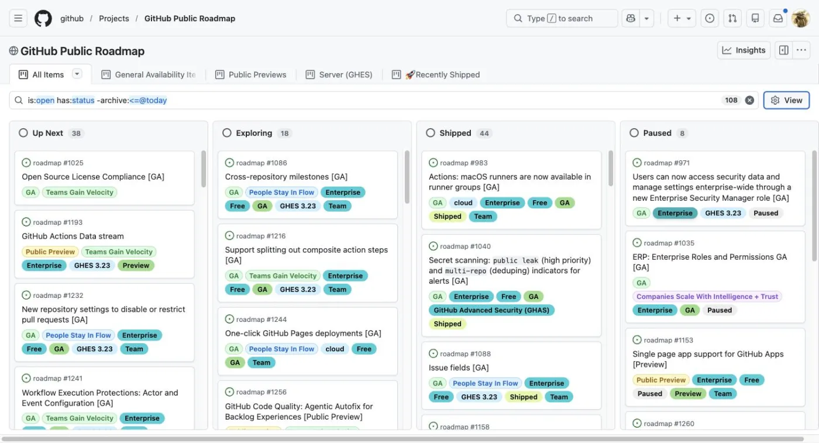Screen dimensions: 819x443
Task: Open Open Source License Compliance [GA] card
Action: click(93, 177)
